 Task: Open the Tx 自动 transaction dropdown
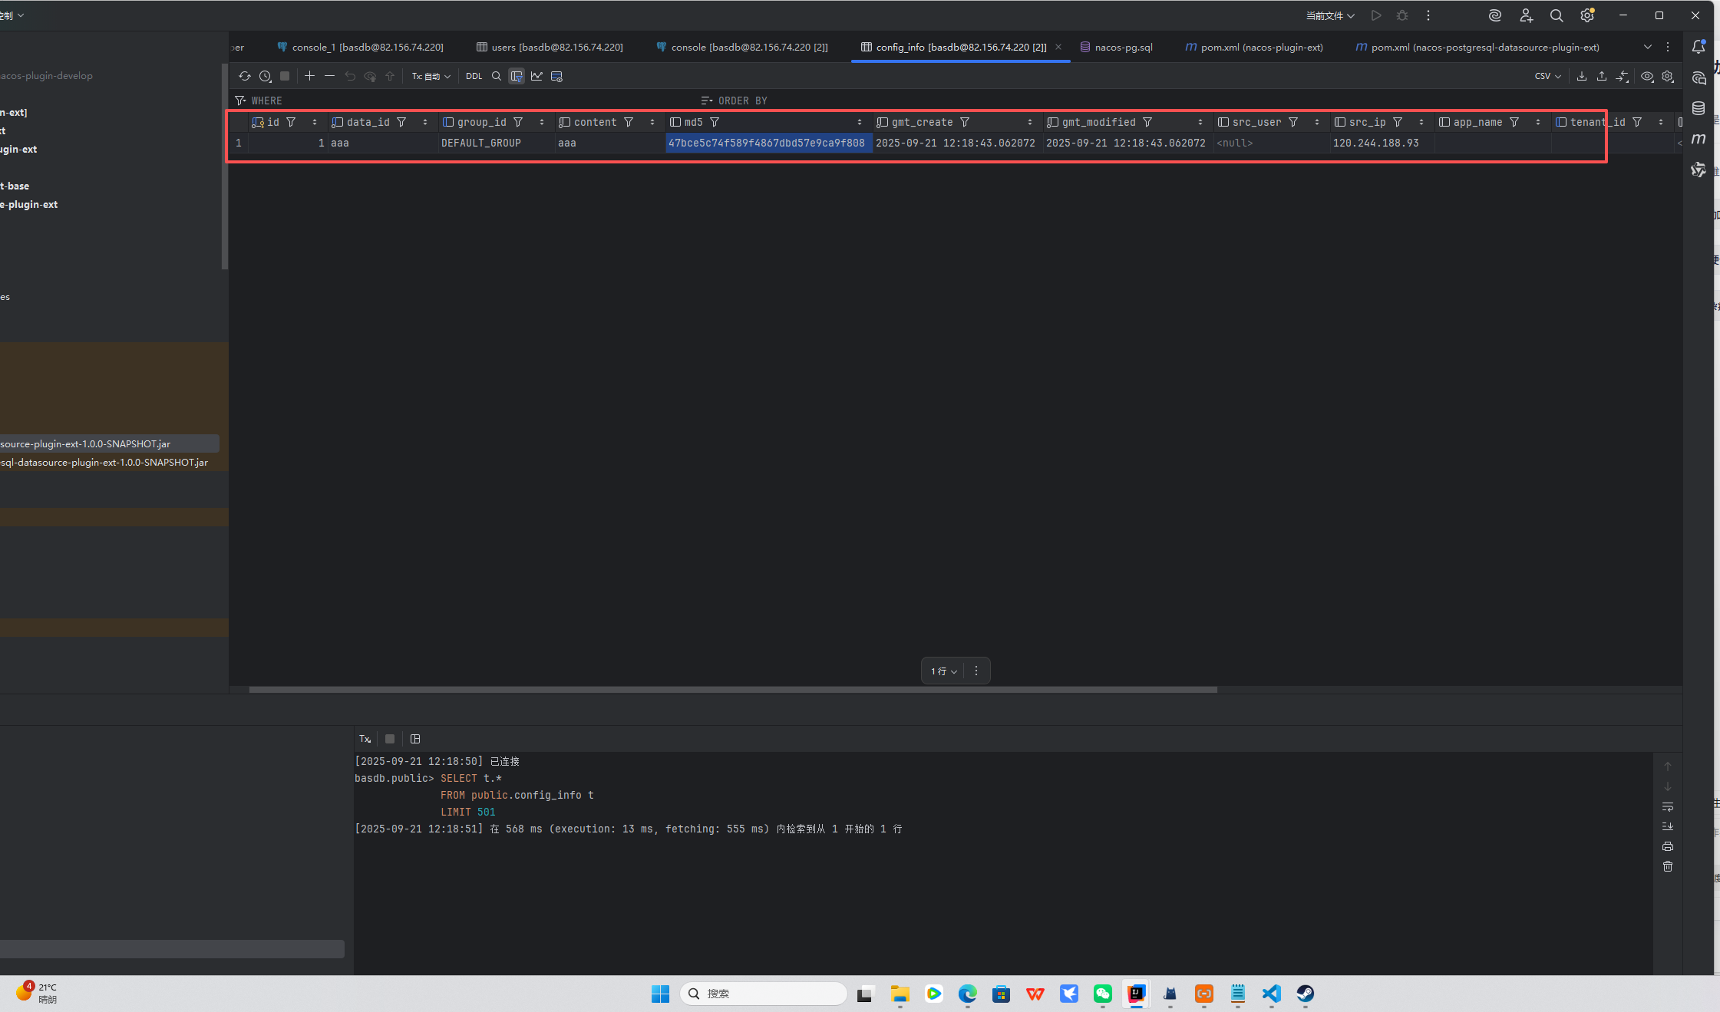431,76
